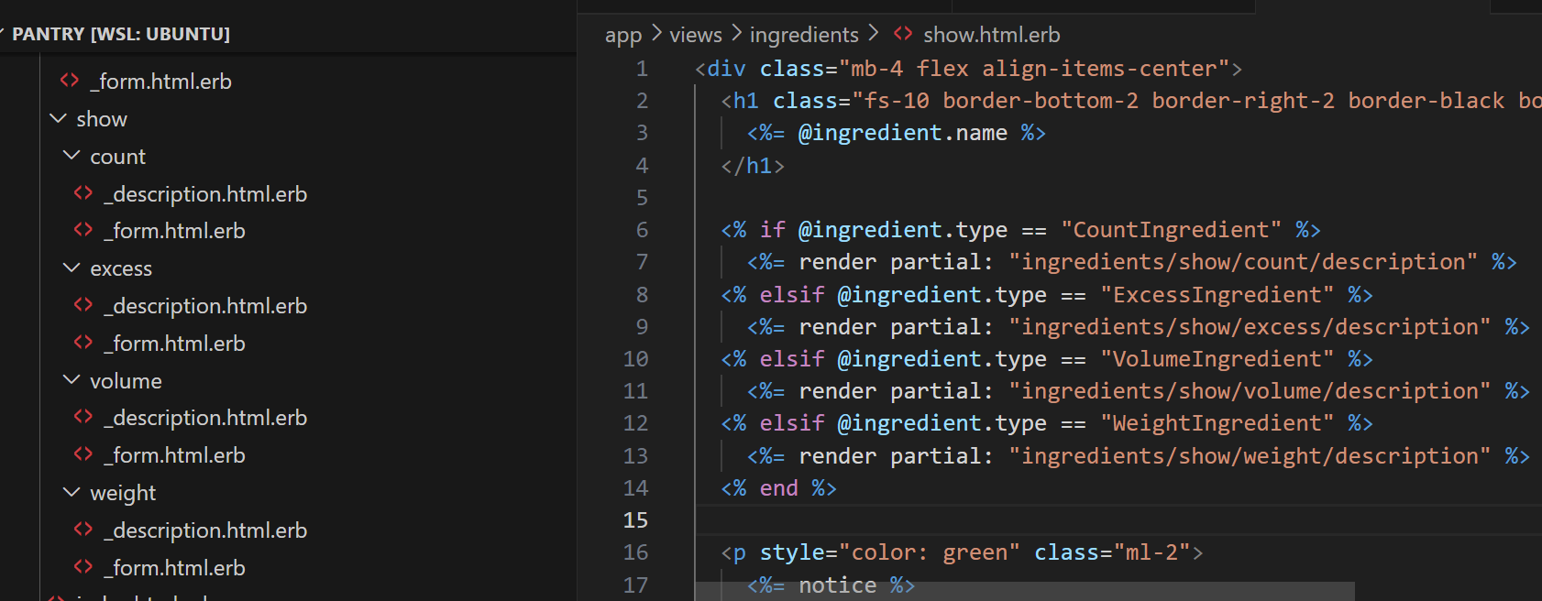Click the "ExcessIngredient" string on line 8
1542x601 pixels.
point(1217,295)
